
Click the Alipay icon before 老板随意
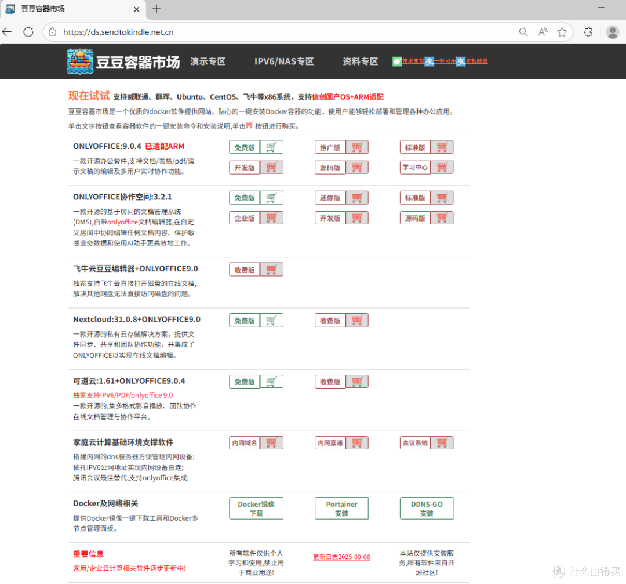(x=461, y=61)
